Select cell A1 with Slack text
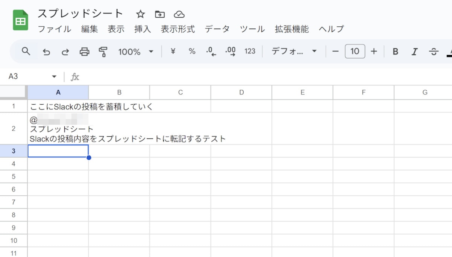The height and width of the screenshot is (257, 452). [58, 106]
